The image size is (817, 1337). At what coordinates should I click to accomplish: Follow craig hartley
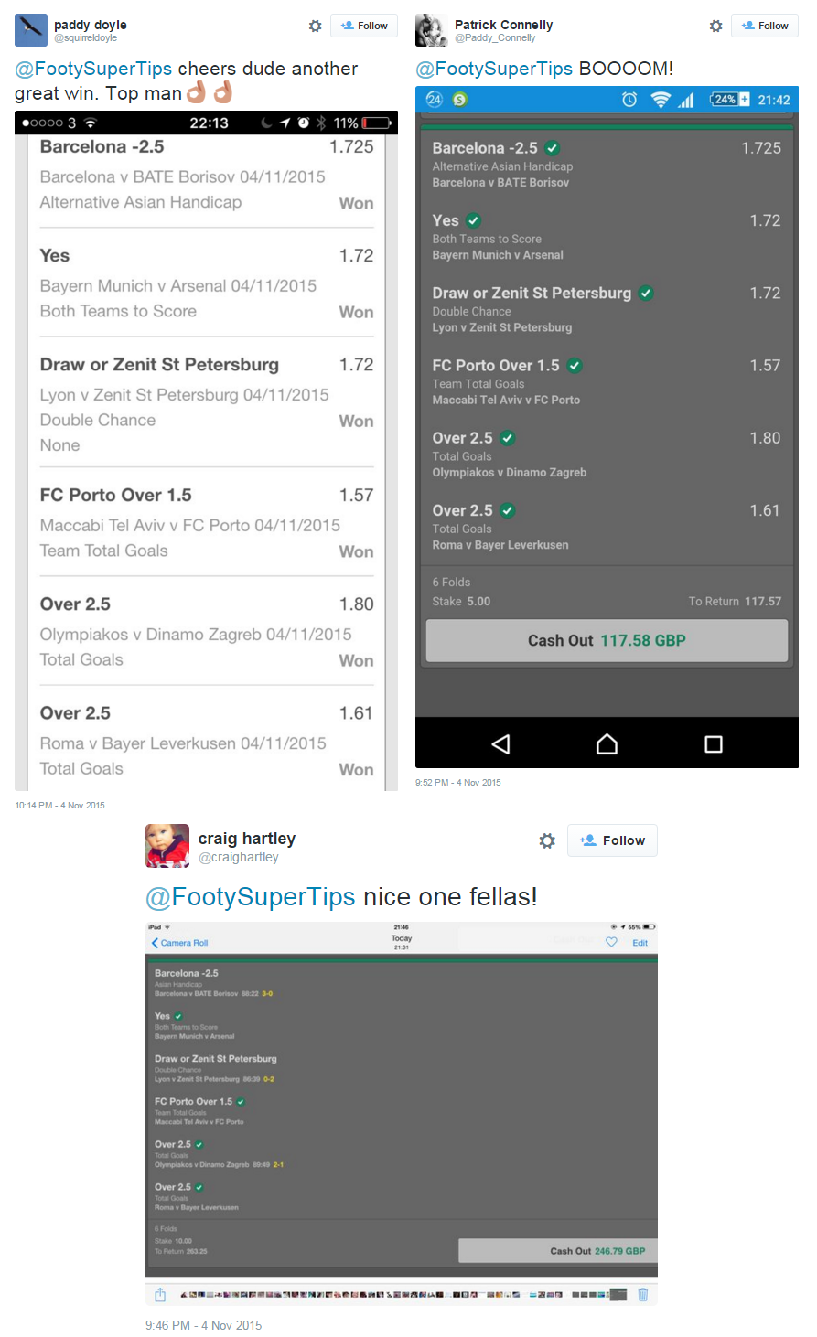612,840
